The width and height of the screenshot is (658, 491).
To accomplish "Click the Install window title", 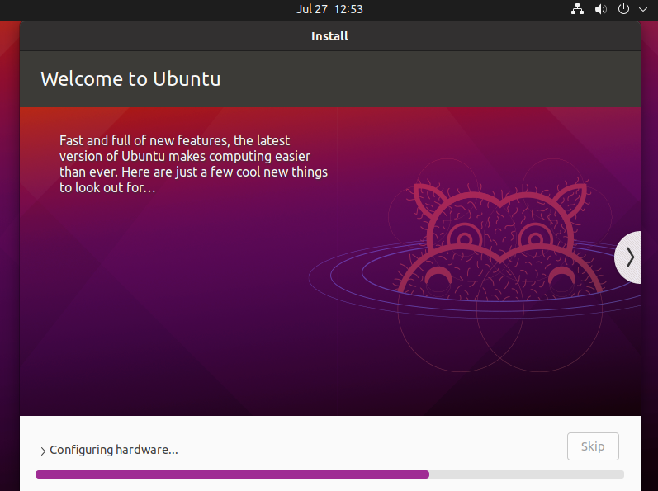I will (329, 36).
